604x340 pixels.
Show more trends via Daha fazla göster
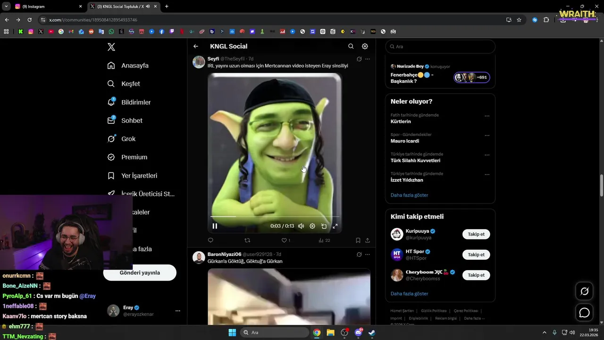tap(409, 195)
